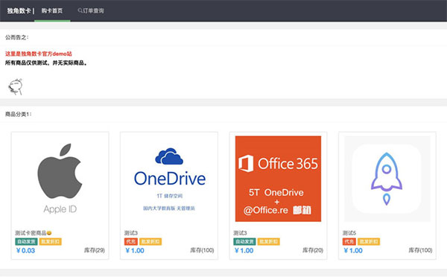Screen dimensions: 447x277
Task: Open the Office 365 5T OneDrive product image
Action: 278,179
